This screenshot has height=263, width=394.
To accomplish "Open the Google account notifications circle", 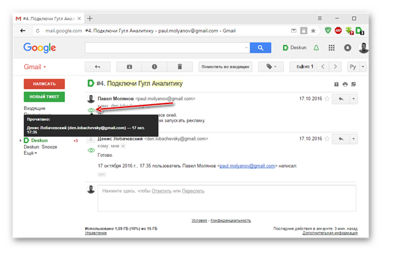I will pyautogui.click(x=348, y=48).
